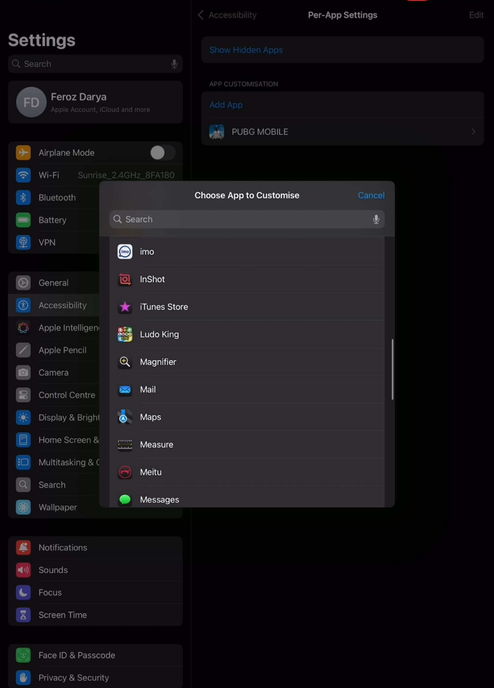Toggle the Airplane Mode switch
The height and width of the screenshot is (688, 494).
[162, 153]
